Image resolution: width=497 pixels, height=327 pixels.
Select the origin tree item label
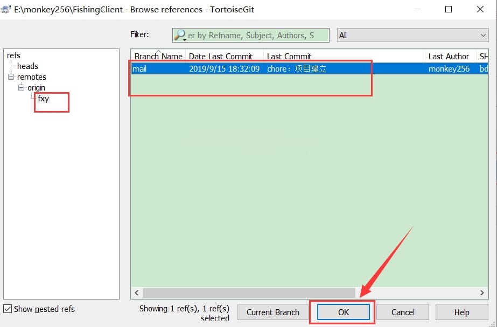36,87
